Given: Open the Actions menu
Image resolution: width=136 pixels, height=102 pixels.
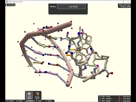Looking at the screenshot, I should [10, 101].
